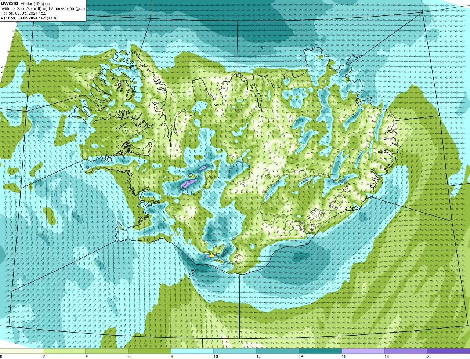470x359 pixels.
Task: Click the legend scale value '10'
Action: pyautogui.click(x=216, y=356)
